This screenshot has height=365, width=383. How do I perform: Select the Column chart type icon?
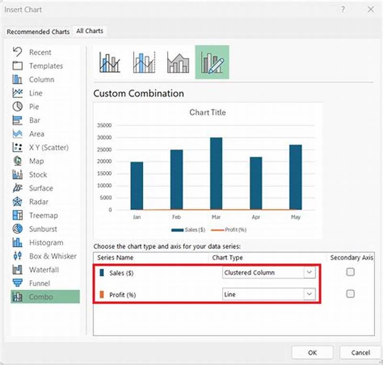pos(34,80)
